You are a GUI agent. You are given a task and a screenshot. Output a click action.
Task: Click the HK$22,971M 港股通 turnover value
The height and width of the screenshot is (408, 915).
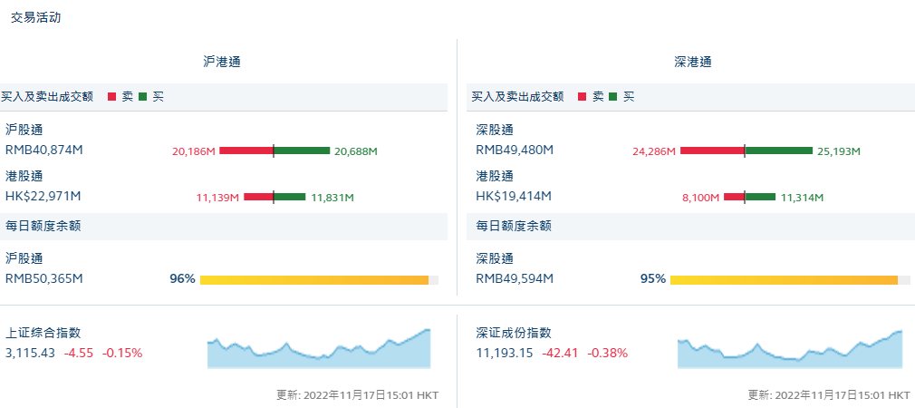43,196
